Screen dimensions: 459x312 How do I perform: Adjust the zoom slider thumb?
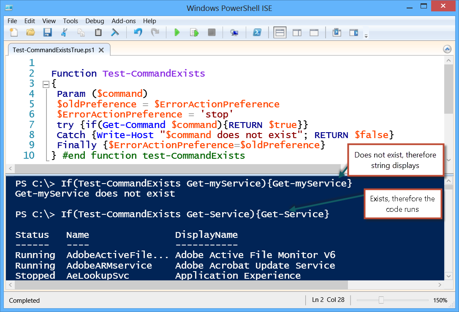[381, 300]
